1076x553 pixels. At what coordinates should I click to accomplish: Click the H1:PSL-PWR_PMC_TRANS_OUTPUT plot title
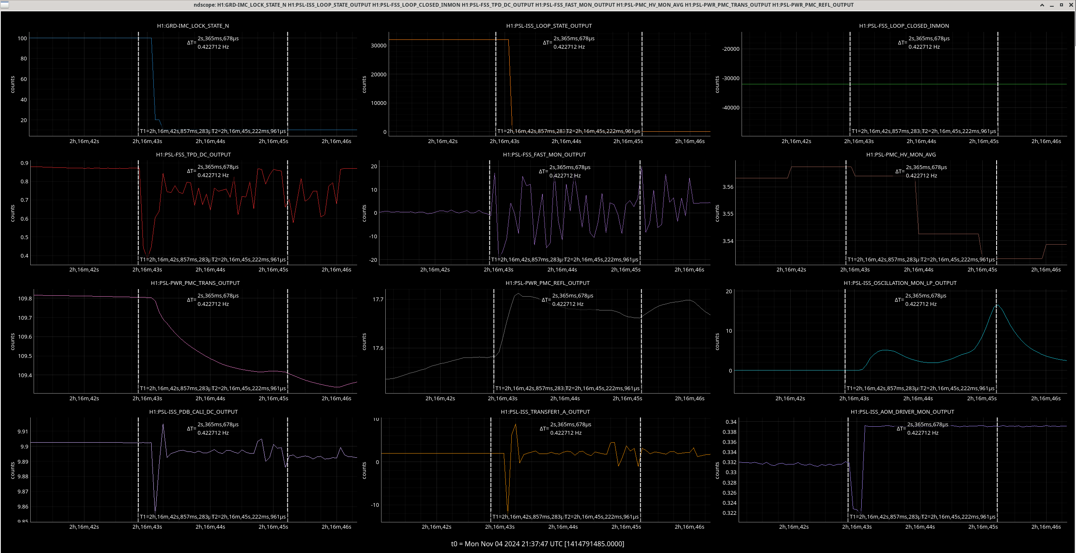195,283
